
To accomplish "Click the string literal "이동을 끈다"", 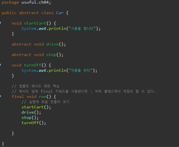I will coord(80,70).
